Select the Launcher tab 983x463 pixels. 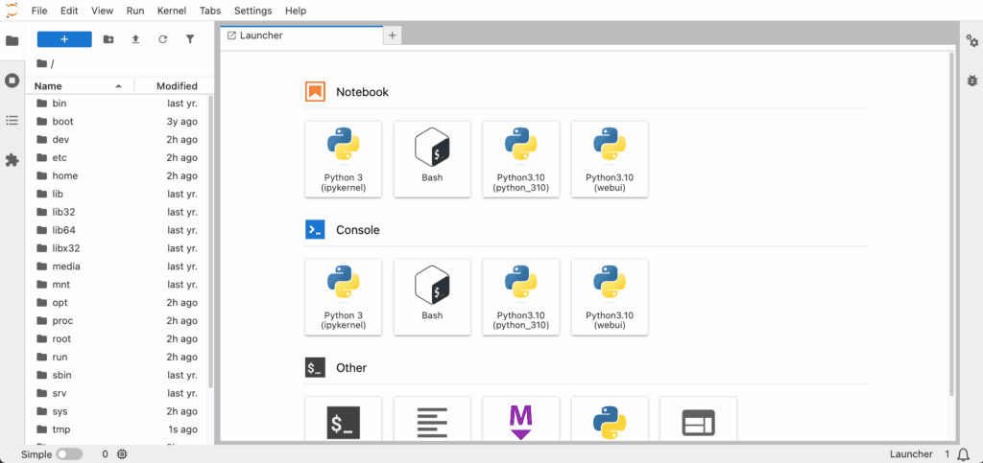pos(301,35)
